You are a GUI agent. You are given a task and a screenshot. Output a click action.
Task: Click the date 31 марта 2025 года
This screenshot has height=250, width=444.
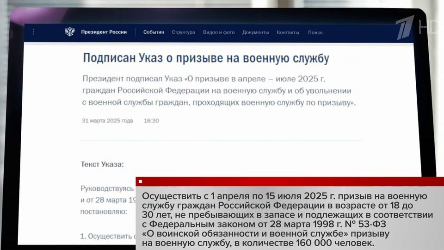pos(107,121)
